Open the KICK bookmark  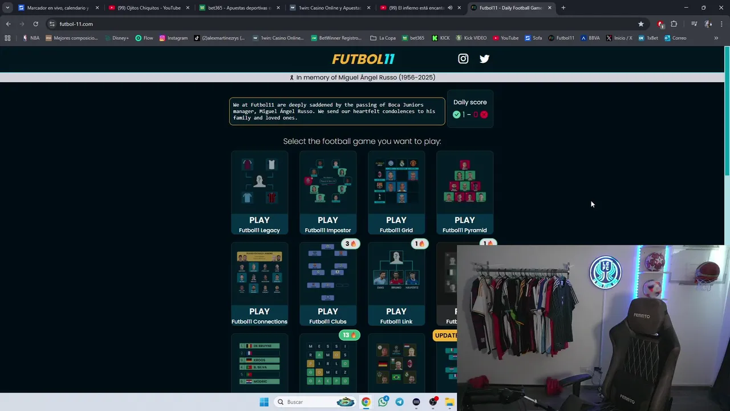point(441,38)
